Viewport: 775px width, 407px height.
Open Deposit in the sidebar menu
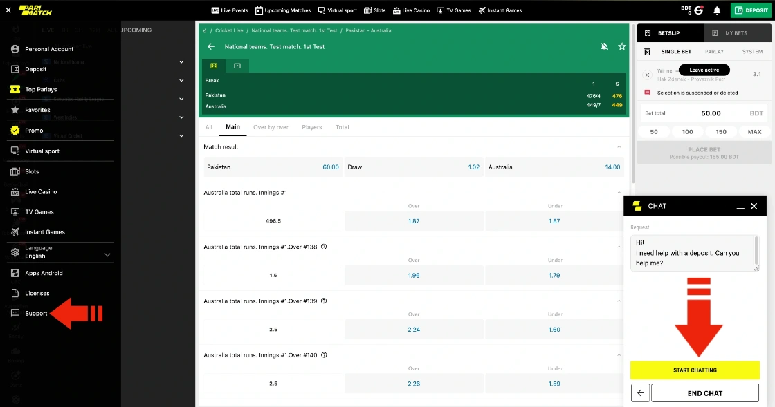pyautogui.click(x=35, y=69)
